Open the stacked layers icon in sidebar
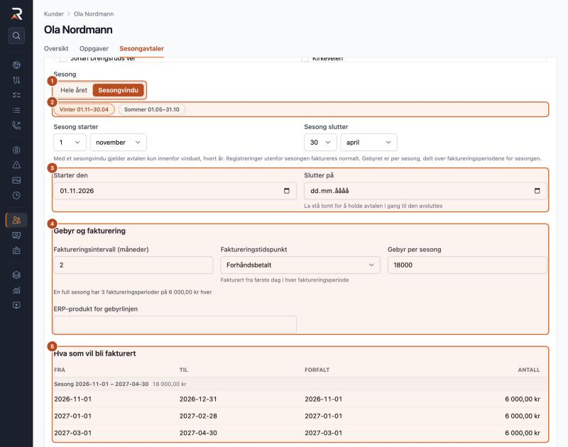Image resolution: width=568 pixels, height=447 pixels. click(x=16, y=275)
